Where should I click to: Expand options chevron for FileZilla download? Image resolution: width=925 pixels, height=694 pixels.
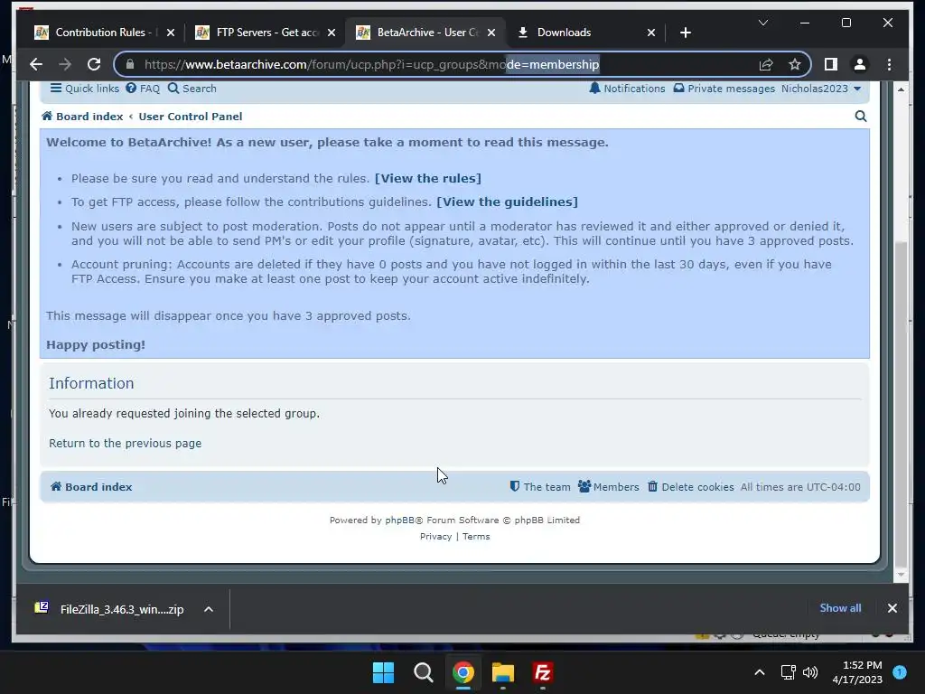[x=209, y=609]
